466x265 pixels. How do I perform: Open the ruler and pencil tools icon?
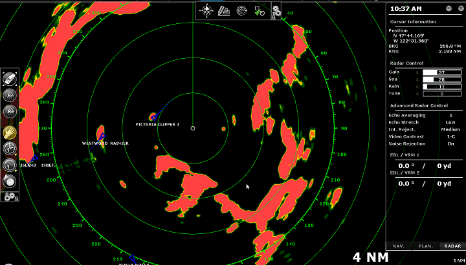(x=224, y=10)
